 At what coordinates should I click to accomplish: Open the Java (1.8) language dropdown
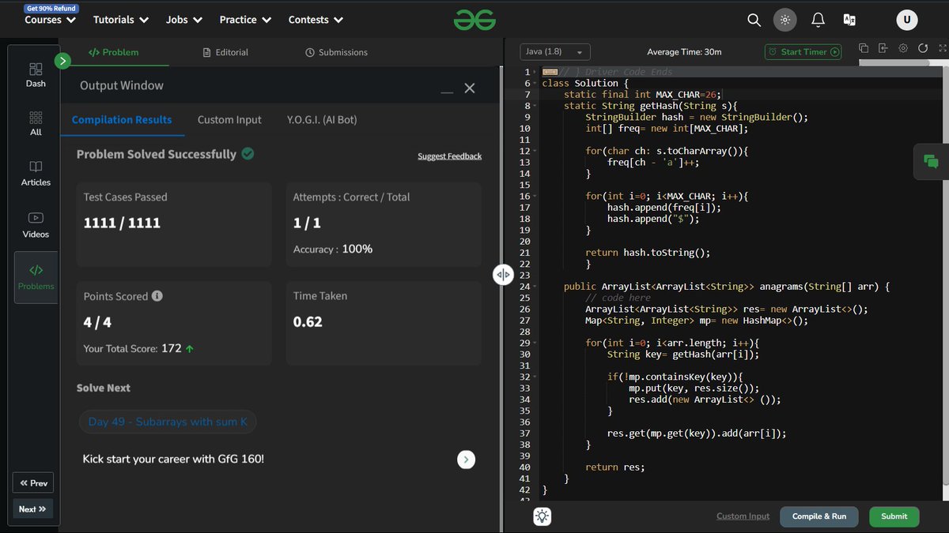click(555, 52)
